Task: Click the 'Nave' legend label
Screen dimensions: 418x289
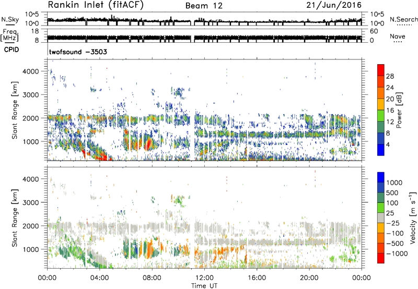Action: pyautogui.click(x=398, y=36)
